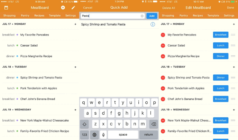Open Settings tab in Edit MealBoard screen
Screen dimensions: 238x140
(229, 16)
